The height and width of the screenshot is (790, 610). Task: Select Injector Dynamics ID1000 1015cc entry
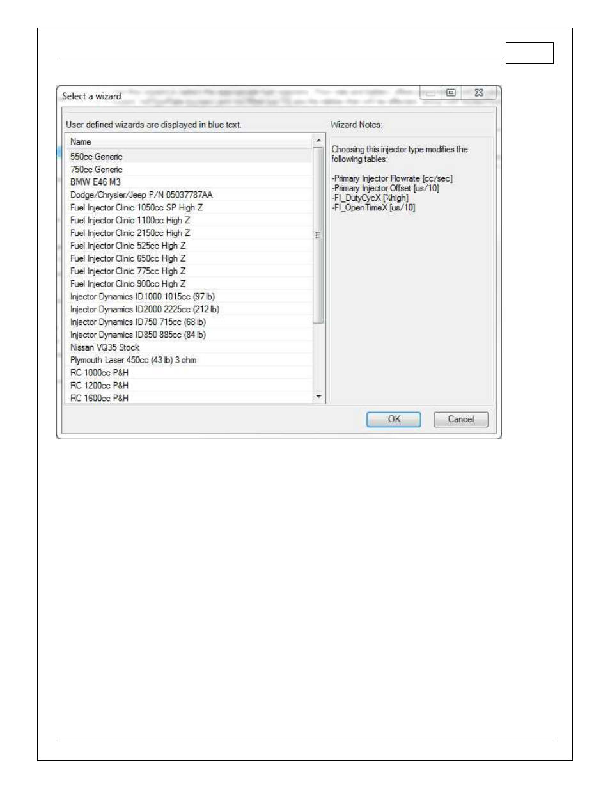[189, 297]
